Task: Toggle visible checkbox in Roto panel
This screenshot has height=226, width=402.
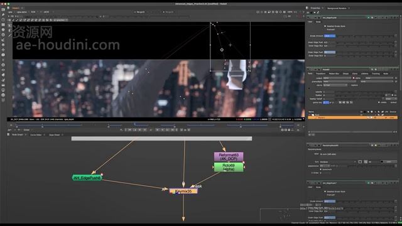Action: pos(379,102)
